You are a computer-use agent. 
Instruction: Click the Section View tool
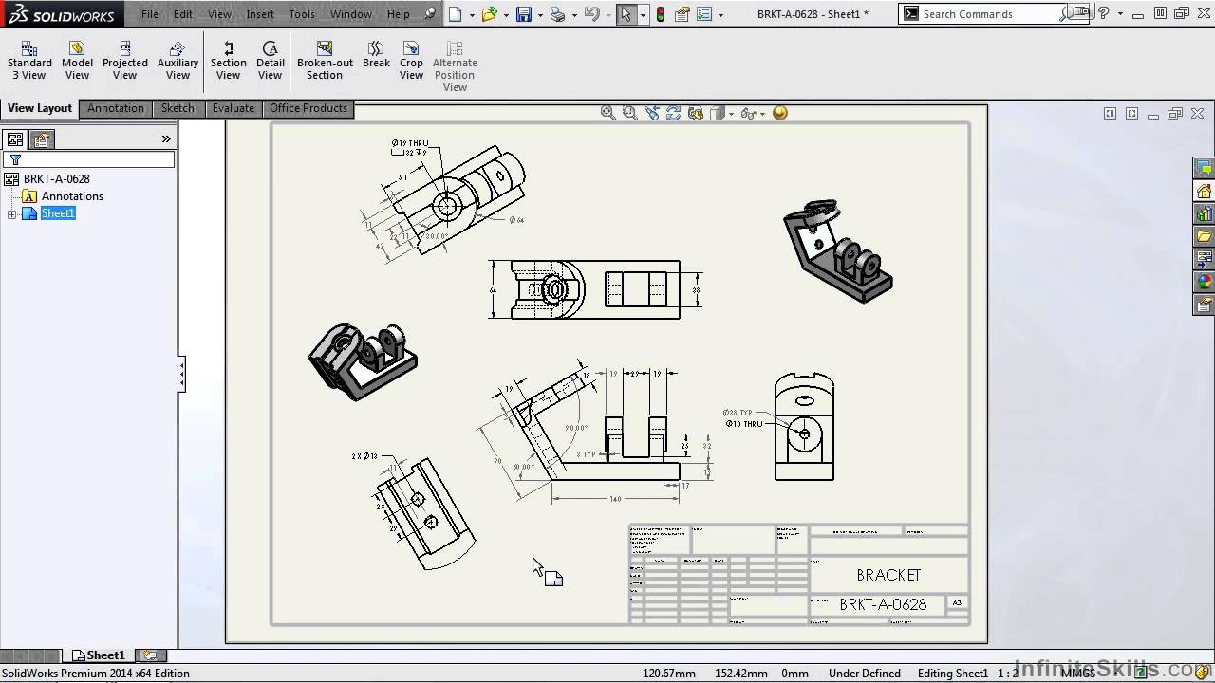228,61
